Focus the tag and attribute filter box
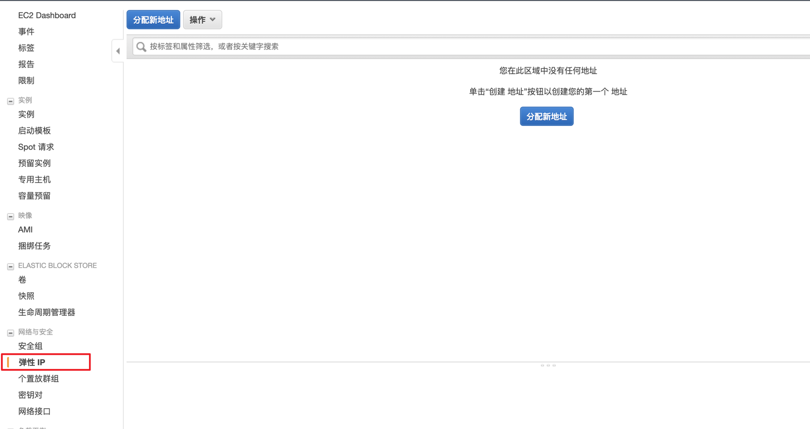 pos(455,46)
